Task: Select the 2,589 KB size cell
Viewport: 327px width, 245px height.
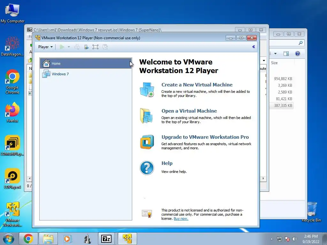Action: point(285,92)
